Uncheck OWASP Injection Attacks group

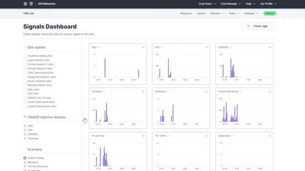25,117
